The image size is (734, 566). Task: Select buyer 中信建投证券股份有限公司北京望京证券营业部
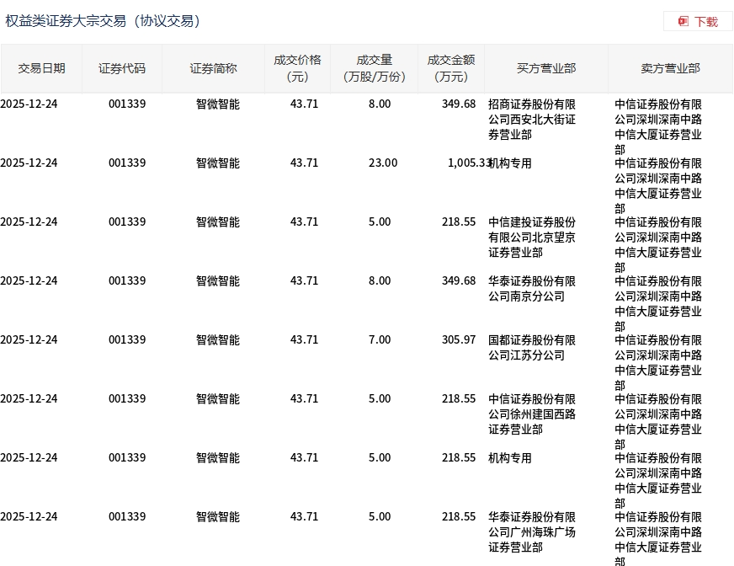tap(532, 238)
